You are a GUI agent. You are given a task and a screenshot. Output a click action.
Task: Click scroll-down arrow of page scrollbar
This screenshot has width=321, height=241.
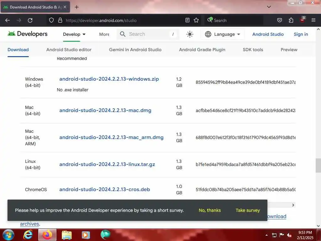[x=318, y=226]
